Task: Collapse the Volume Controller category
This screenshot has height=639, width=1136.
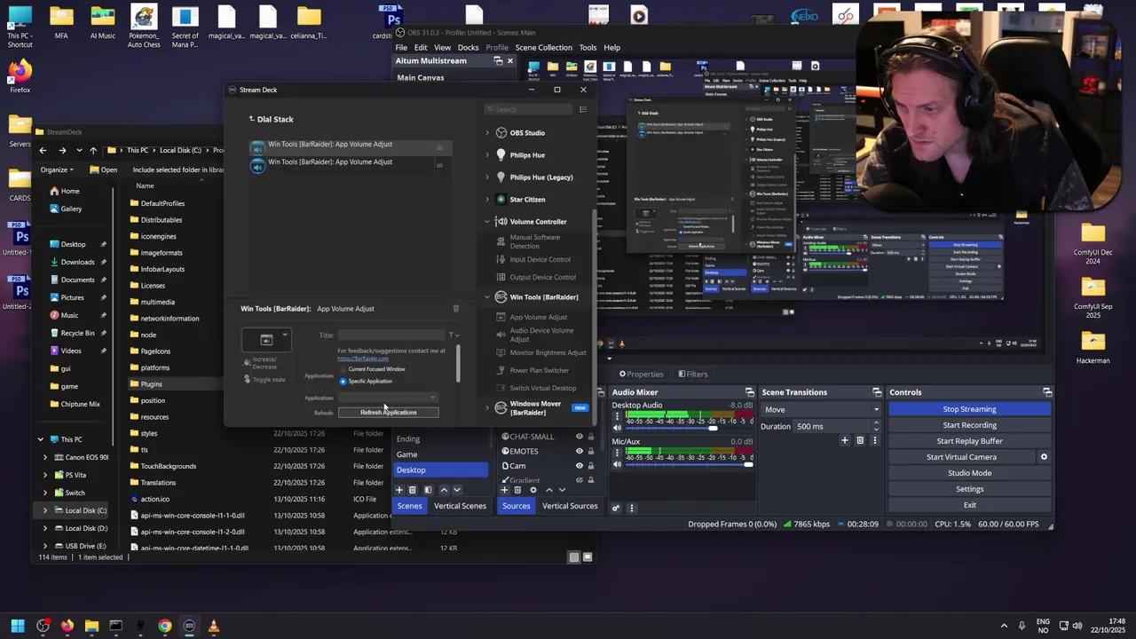Action: tap(486, 222)
